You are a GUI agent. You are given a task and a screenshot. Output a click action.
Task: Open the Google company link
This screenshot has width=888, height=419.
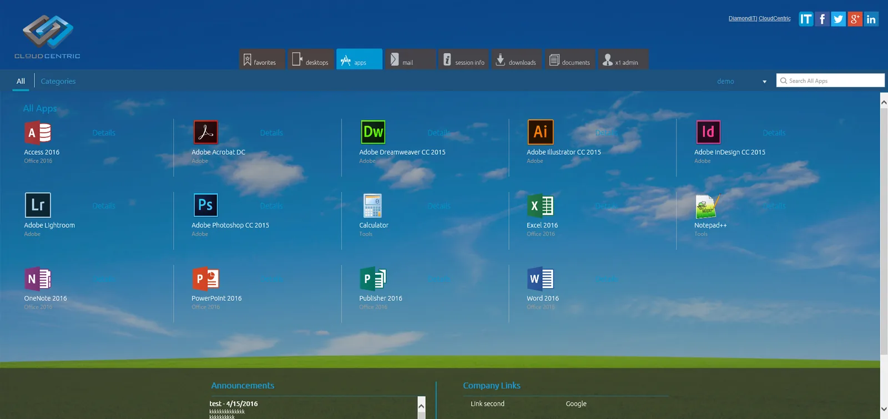coord(576,404)
